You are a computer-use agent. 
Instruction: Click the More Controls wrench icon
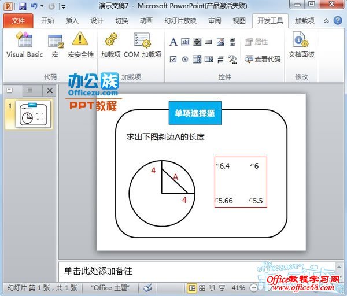point(232,59)
